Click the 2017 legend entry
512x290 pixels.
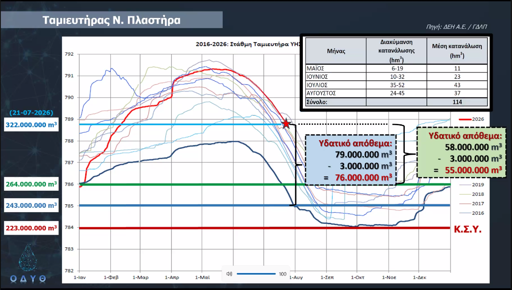point(472,203)
